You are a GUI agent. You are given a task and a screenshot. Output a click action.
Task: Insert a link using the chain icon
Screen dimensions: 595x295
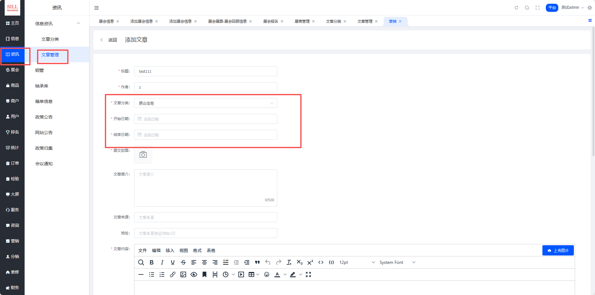click(x=173, y=274)
